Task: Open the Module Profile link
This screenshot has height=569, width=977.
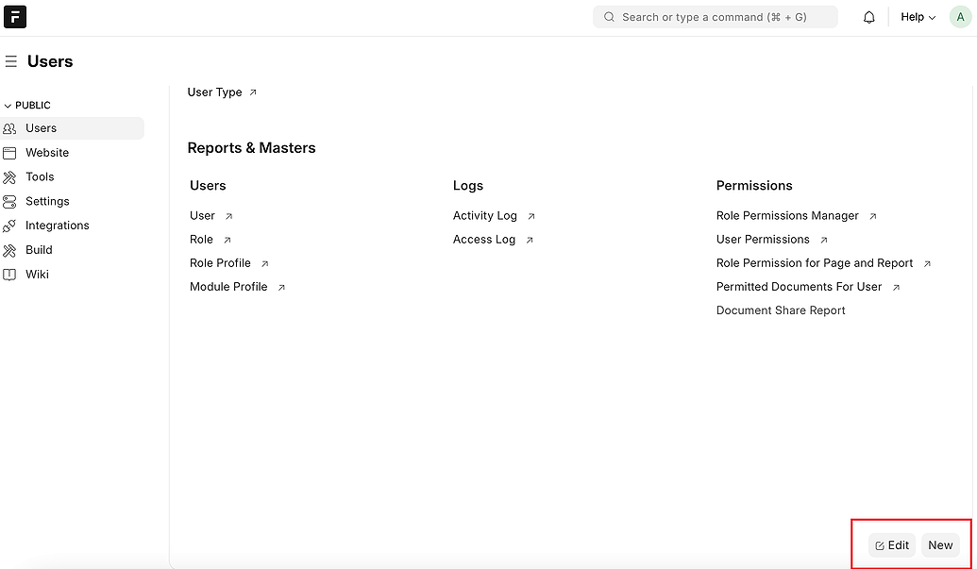Action: pos(228,287)
